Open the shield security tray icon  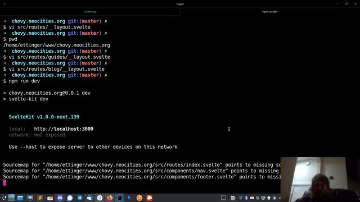tap(269, 198)
